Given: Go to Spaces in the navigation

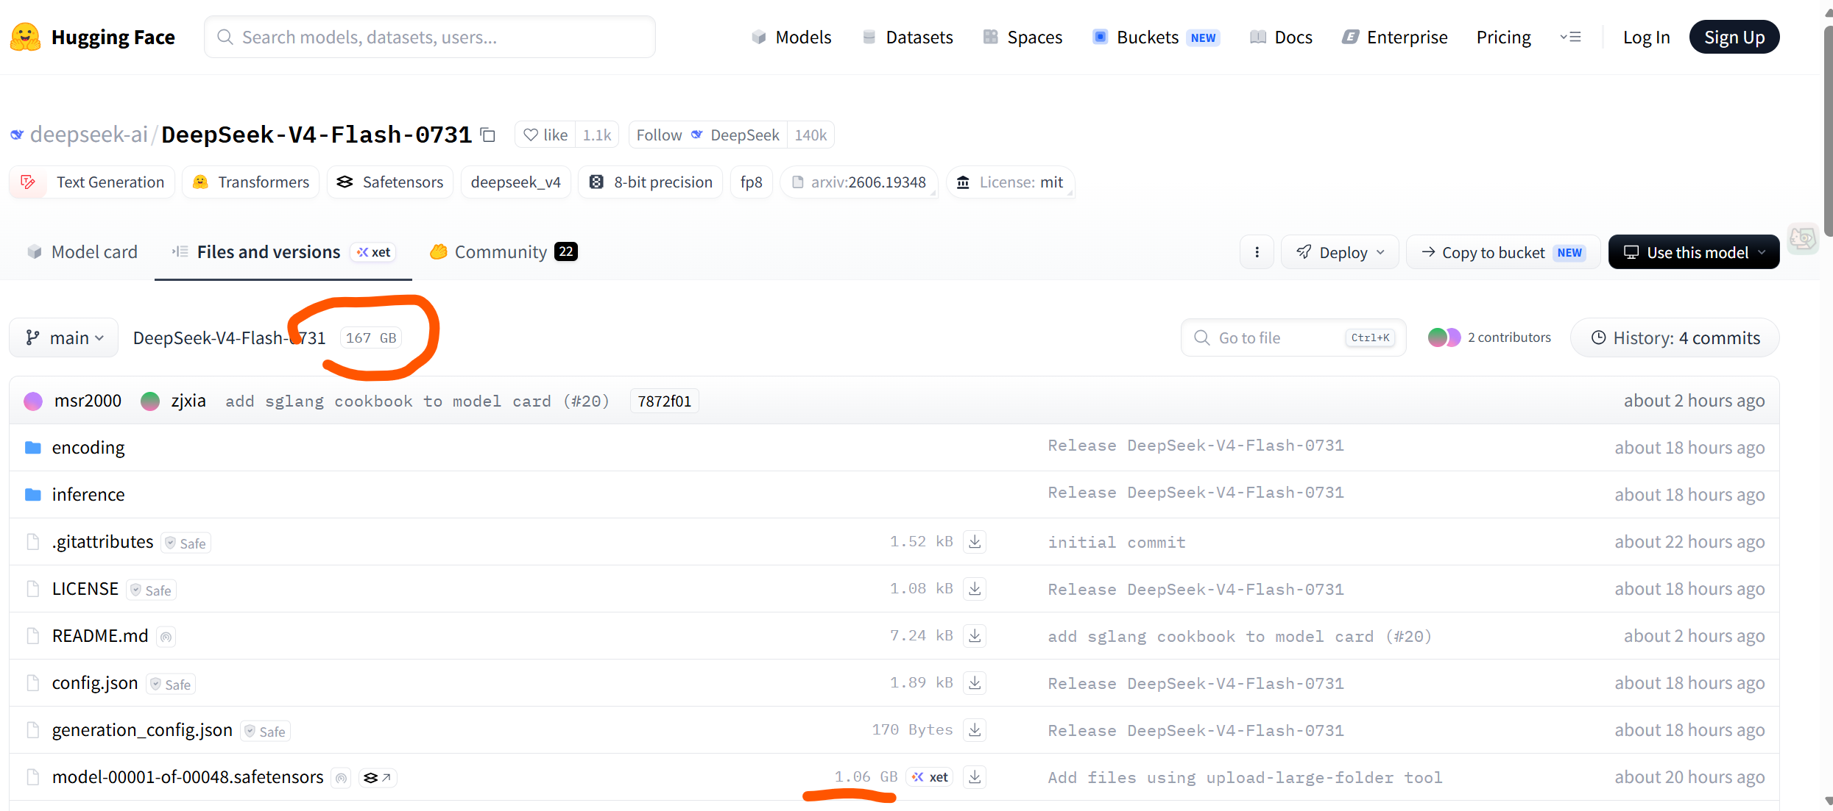Looking at the screenshot, I should tap(1023, 37).
